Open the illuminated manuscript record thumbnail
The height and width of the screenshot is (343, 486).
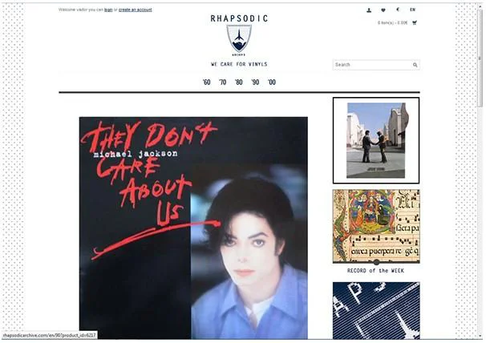tap(376, 226)
